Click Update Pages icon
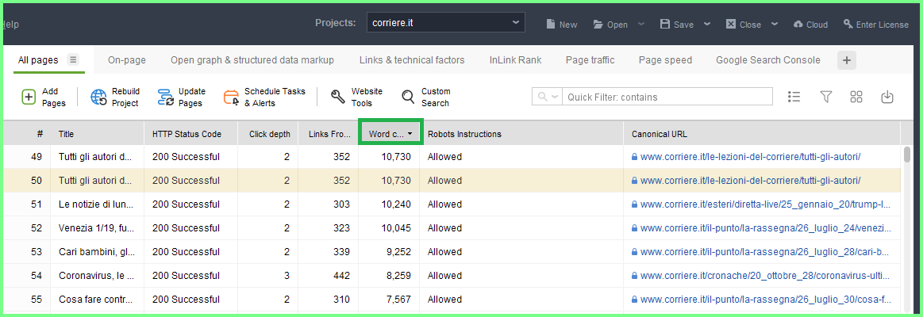The height and width of the screenshot is (317, 923). coord(165,97)
